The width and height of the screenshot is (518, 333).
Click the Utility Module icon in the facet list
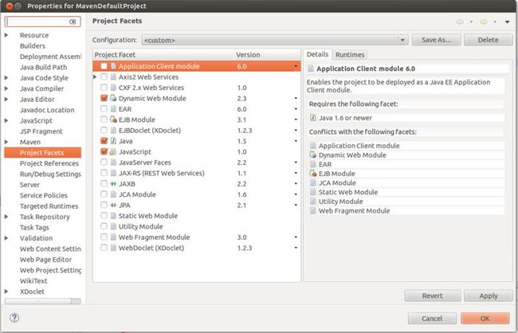coord(113,226)
